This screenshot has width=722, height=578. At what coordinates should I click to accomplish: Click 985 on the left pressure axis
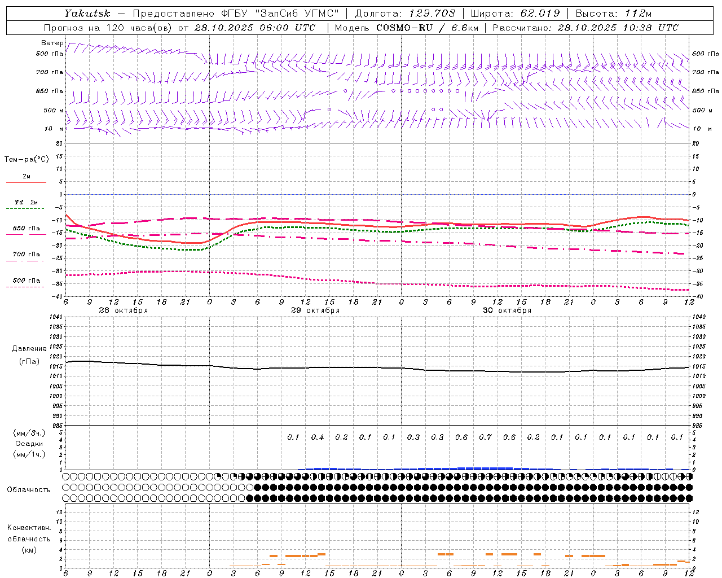pos(57,426)
